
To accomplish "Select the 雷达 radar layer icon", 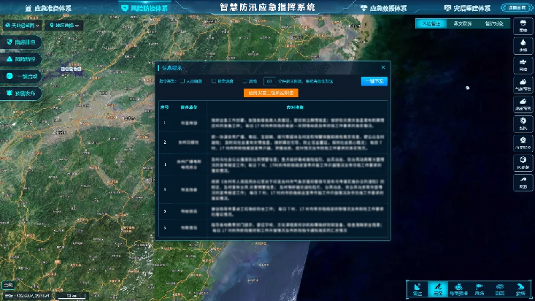I will coord(417,289).
